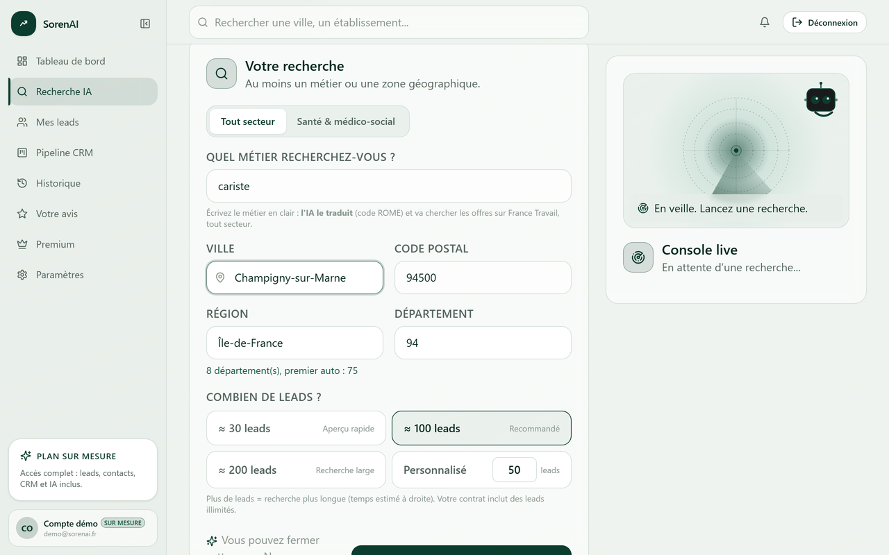Viewport: 889px width, 555px height.
Task: Click the Votre avis star icon
Action: point(22,214)
